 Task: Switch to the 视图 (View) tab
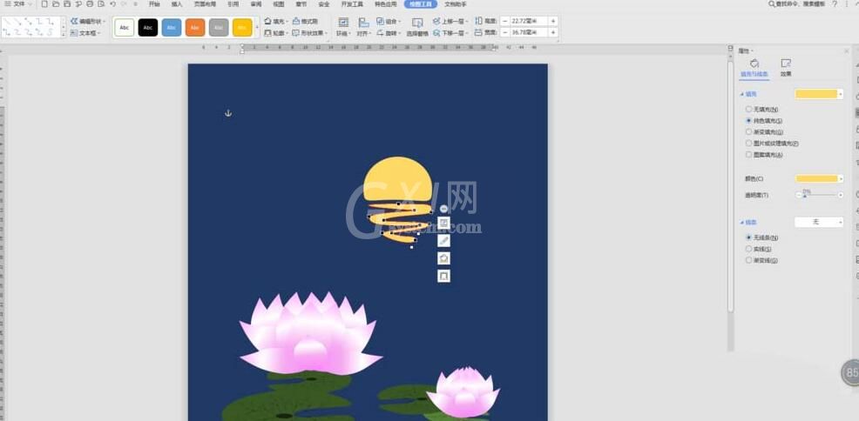click(278, 3)
